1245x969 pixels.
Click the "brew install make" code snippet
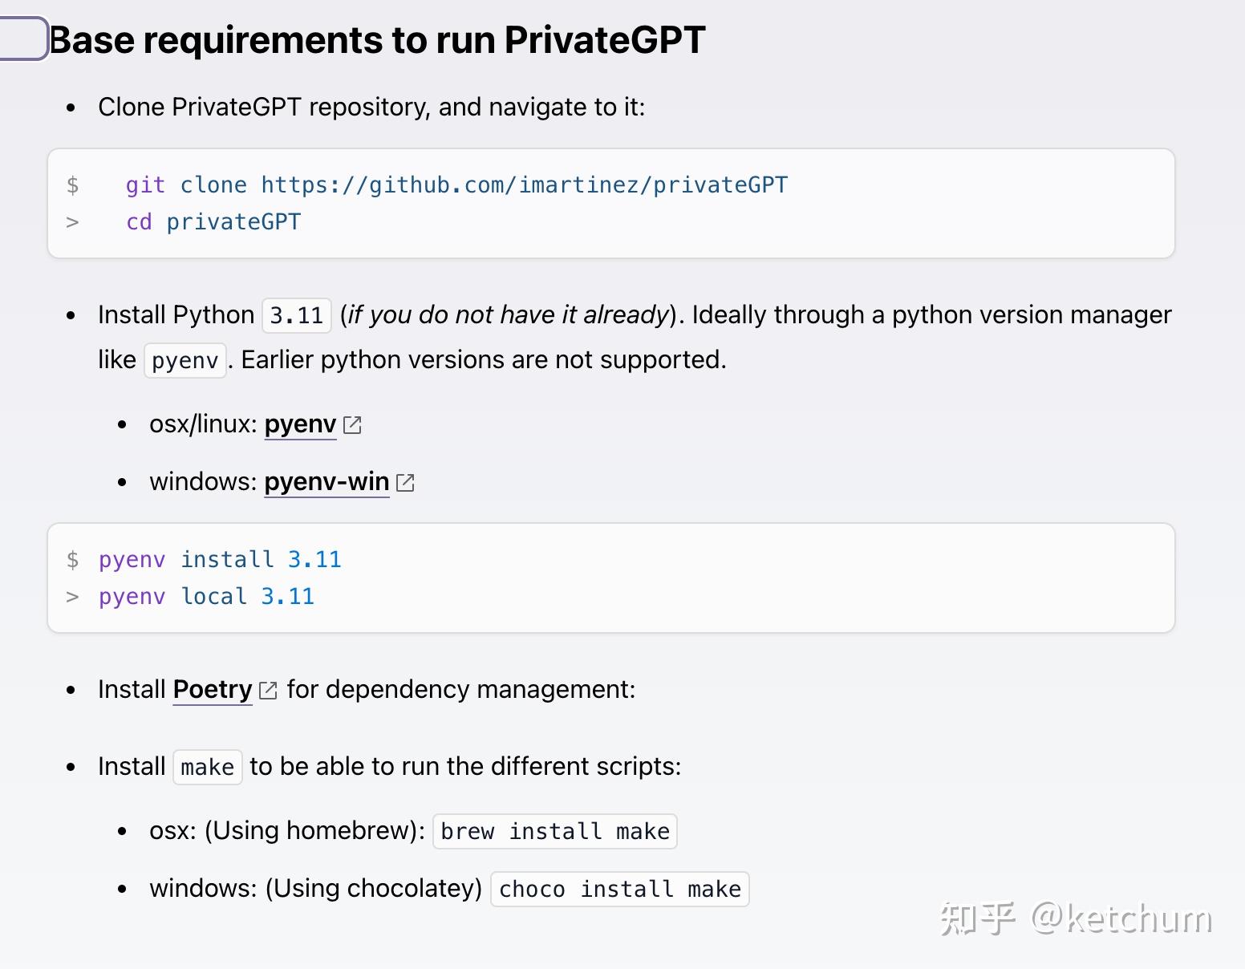(555, 832)
